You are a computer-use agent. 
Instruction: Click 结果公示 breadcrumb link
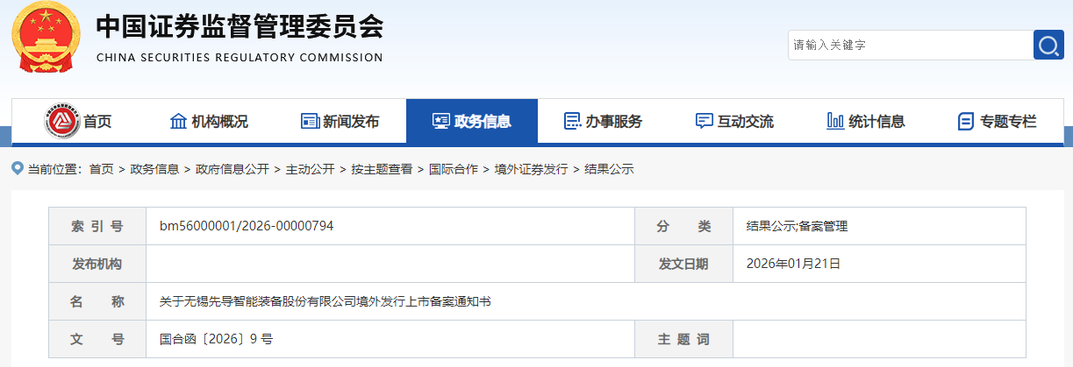(609, 169)
